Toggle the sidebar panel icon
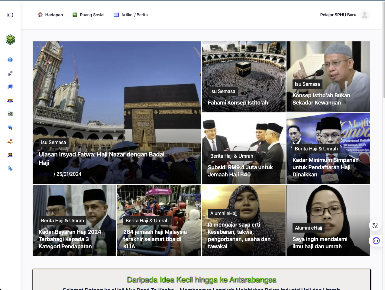This screenshot has width=385, height=290. (10, 15)
